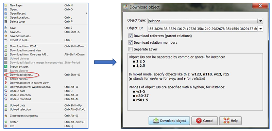Expand the Object ID history dropdown
Viewport: 272px width, 131px height.
coord(260,29)
